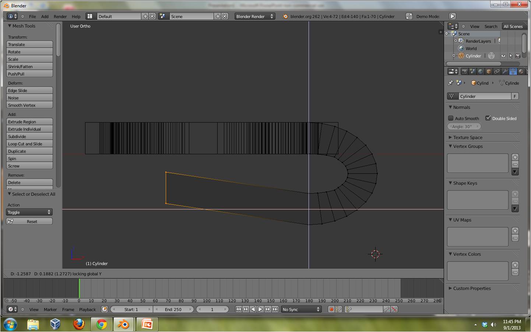Enable Auto Smooth checkbox
Viewport: 531px width, 332px height.
(x=451, y=118)
